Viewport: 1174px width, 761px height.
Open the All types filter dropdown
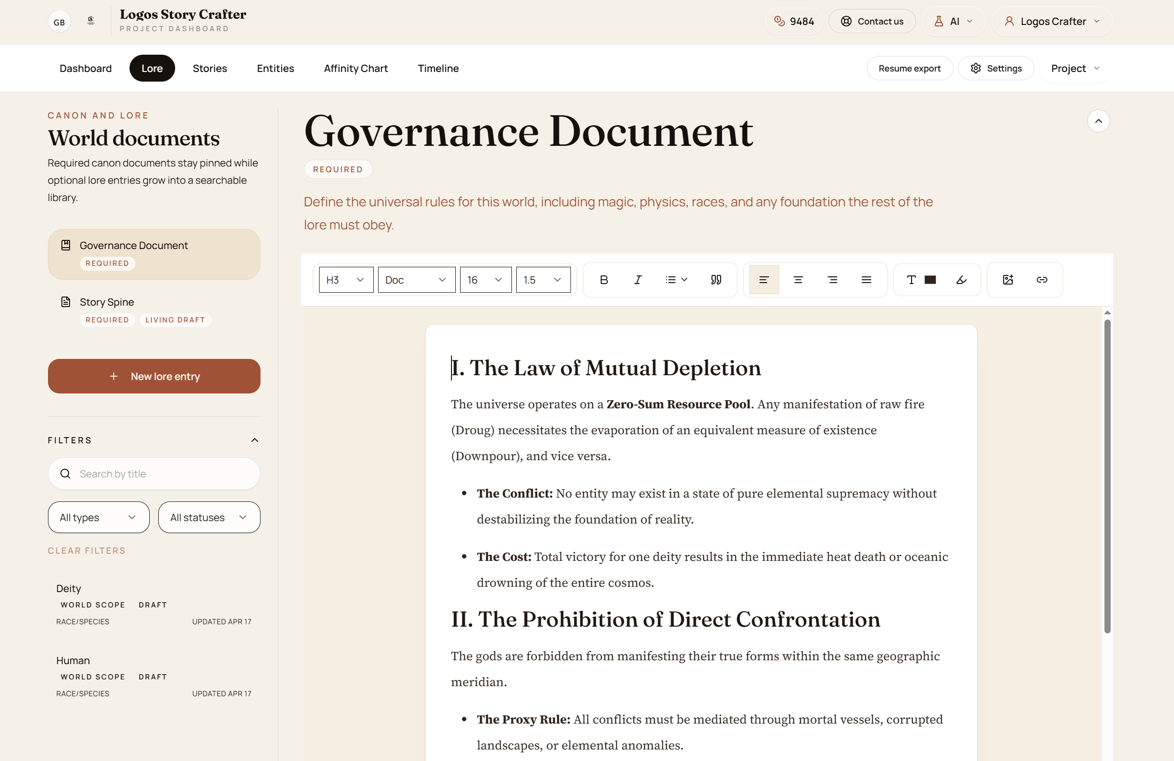[x=99, y=517]
